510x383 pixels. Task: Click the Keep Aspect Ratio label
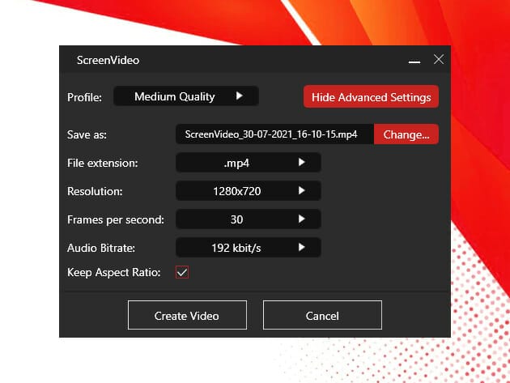point(114,273)
